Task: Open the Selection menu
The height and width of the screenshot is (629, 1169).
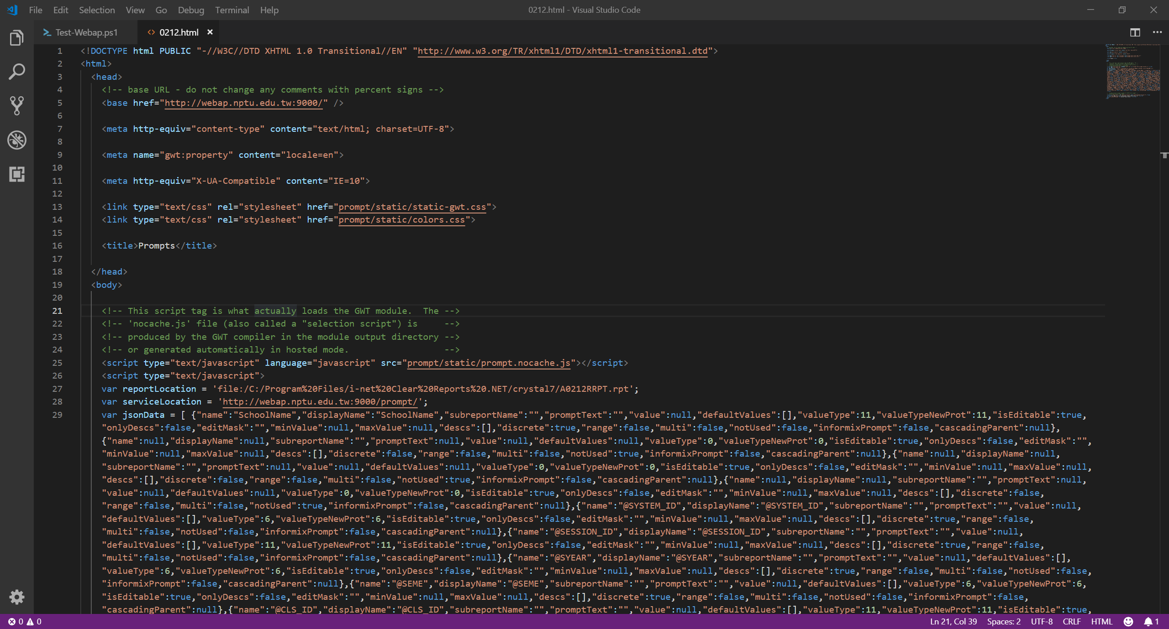Action: 97,10
